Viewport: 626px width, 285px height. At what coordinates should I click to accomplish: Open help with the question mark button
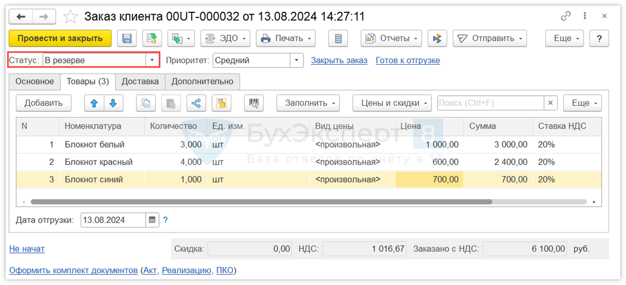[599, 38]
